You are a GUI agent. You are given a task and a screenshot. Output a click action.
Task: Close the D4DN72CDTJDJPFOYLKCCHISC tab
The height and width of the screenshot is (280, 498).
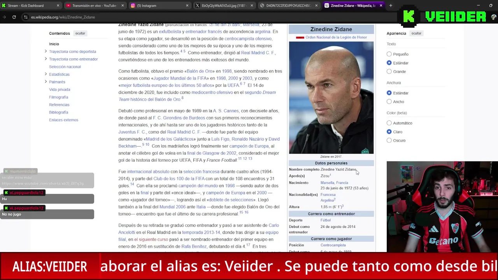[x=316, y=5]
